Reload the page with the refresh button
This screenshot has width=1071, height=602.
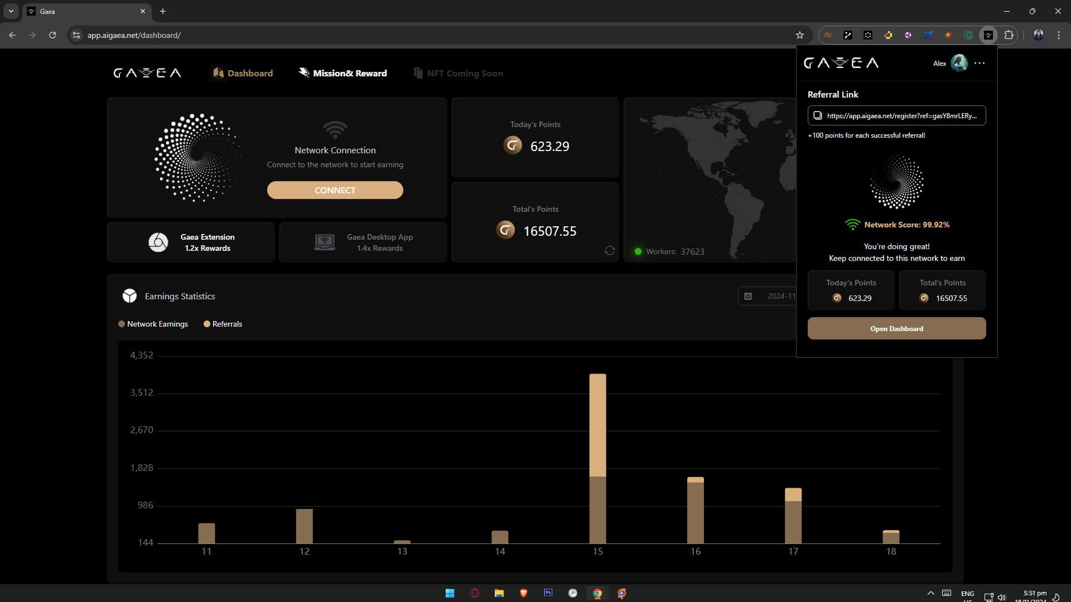(x=52, y=35)
